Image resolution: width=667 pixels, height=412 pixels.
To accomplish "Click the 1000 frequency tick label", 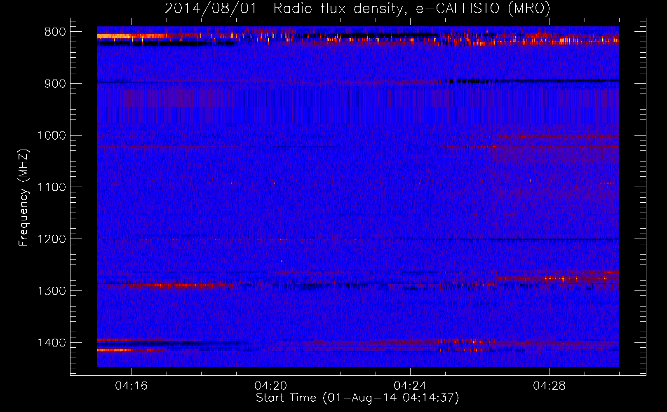I will (x=52, y=136).
